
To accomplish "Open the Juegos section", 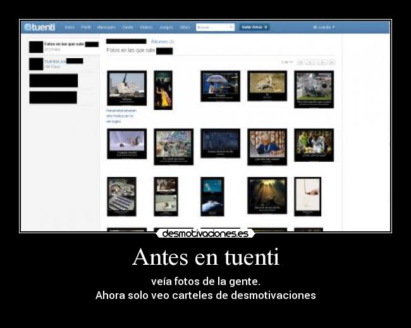I will [166, 27].
